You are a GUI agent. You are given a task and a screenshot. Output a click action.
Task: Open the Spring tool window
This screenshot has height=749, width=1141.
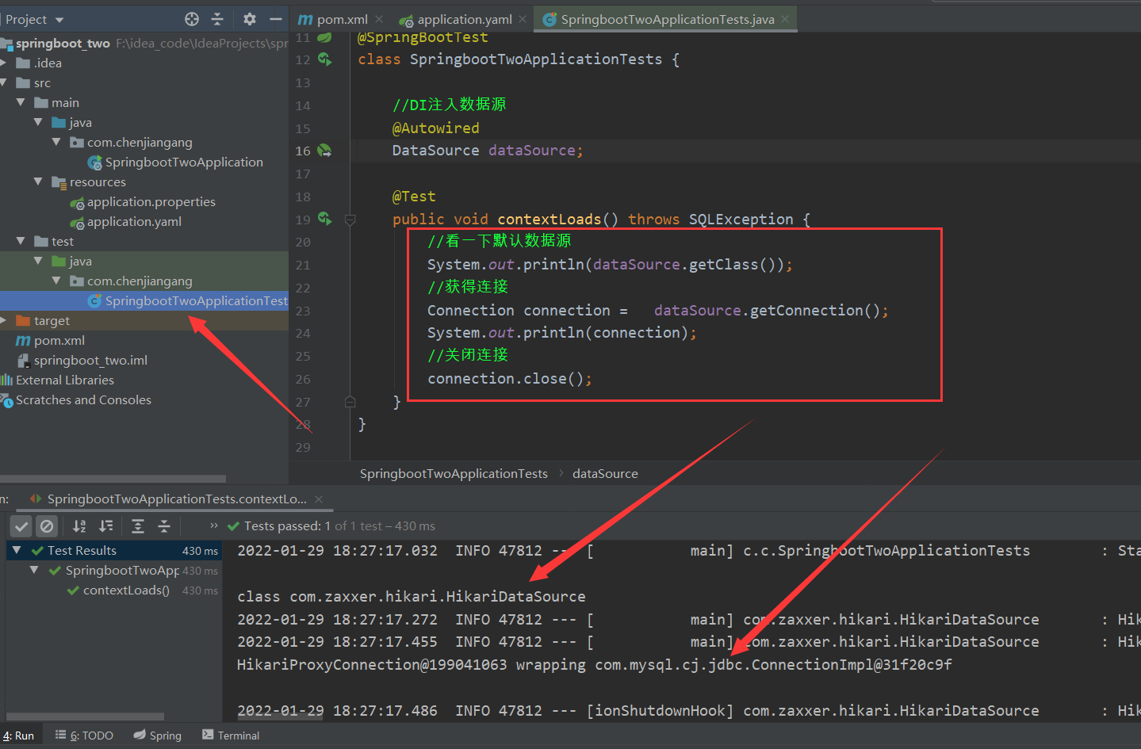[x=158, y=736]
